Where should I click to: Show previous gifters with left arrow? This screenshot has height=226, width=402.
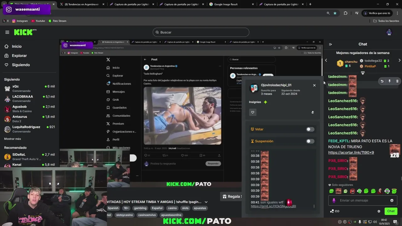click(326, 60)
